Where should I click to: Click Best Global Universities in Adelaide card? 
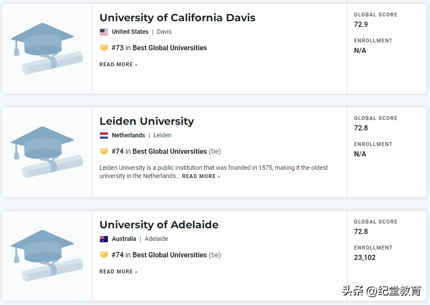(x=169, y=255)
